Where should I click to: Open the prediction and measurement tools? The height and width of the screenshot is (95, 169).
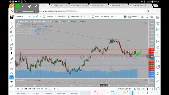tap(12, 49)
